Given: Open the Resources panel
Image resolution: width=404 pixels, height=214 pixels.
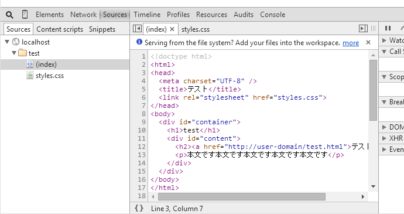Looking at the screenshot, I should tap(211, 15).
